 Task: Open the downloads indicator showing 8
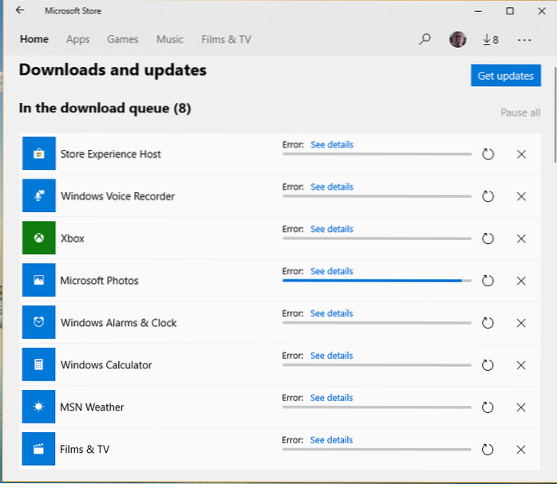pyautogui.click(x=490, y=39)
